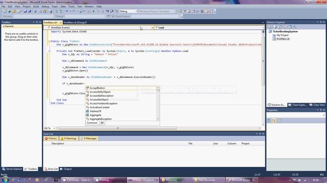Open the Tools menu
The image size is (327, 183).
click(72, 7)
